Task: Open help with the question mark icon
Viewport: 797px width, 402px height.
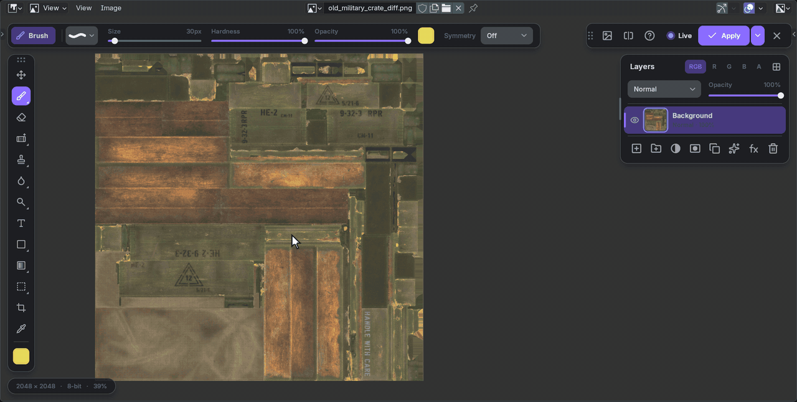Action: [649, 35]
